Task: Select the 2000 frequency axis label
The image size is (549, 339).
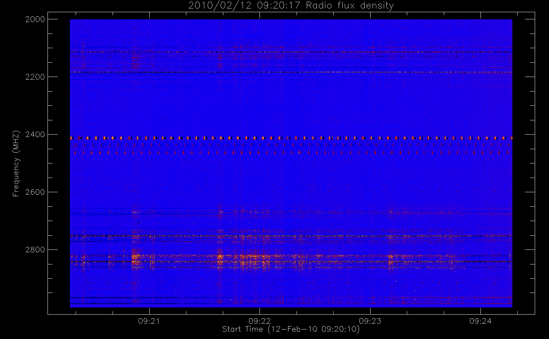Action: (x=35, y=19)
